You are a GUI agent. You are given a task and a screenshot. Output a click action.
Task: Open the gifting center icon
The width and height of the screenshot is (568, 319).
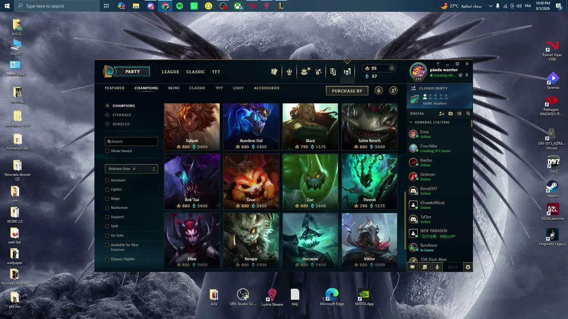pos(379,90)
